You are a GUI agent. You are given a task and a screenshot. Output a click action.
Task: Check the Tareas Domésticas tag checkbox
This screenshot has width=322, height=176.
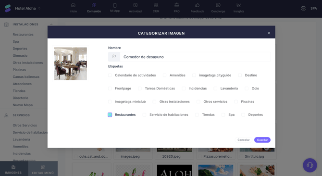coord(140,88)
